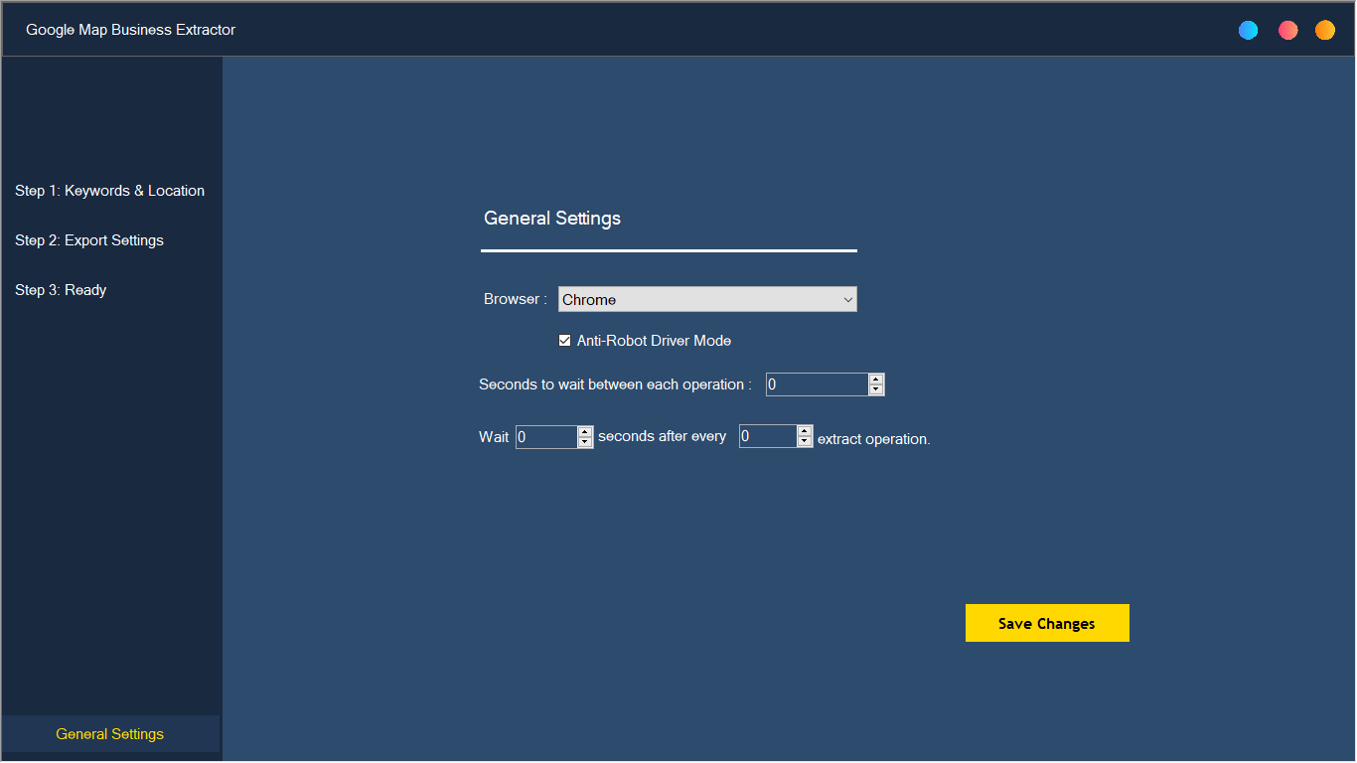Screen dimensions: 1357x763
Task: Open Step 2: Export Settings
Action: (x=89, y=240)
